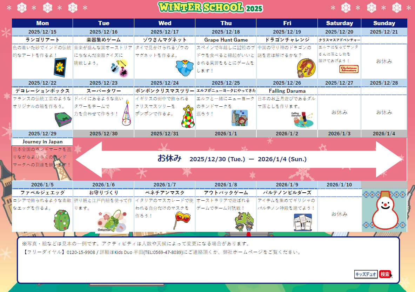Click the pompom Christmas tree icon

[x=187, y=117]
